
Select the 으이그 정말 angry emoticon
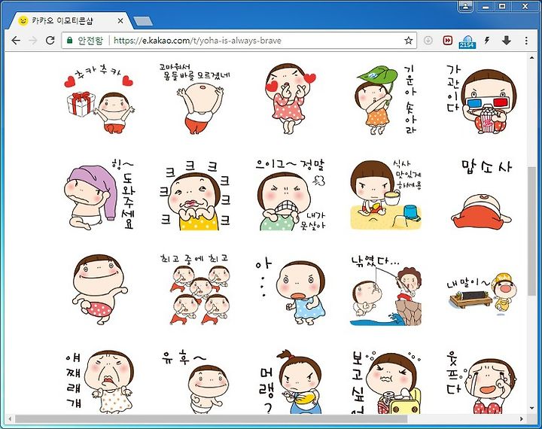(x=291, y=196)
